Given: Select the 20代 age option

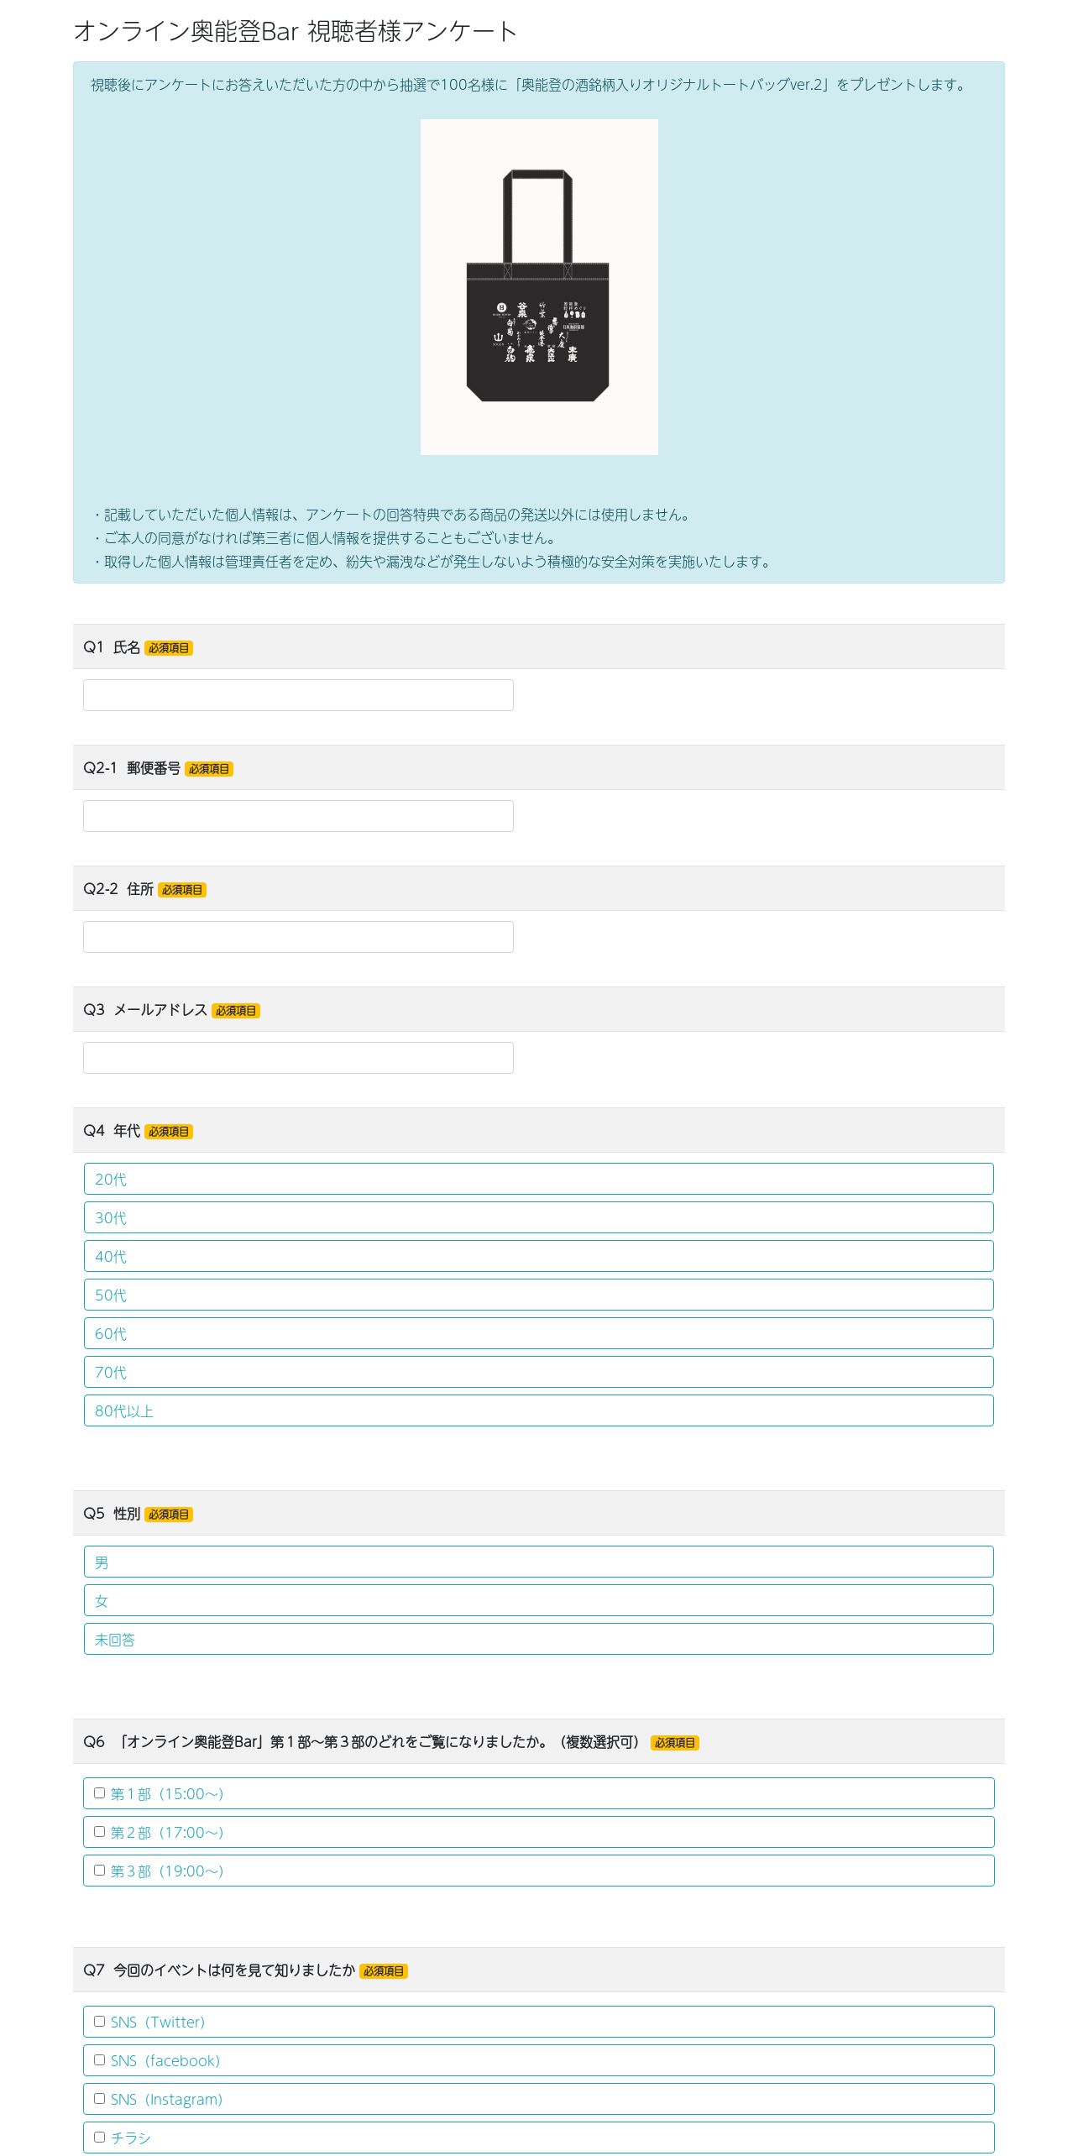Looking at the screenshot, I should pyautogui.click(x=539, y=1179).
